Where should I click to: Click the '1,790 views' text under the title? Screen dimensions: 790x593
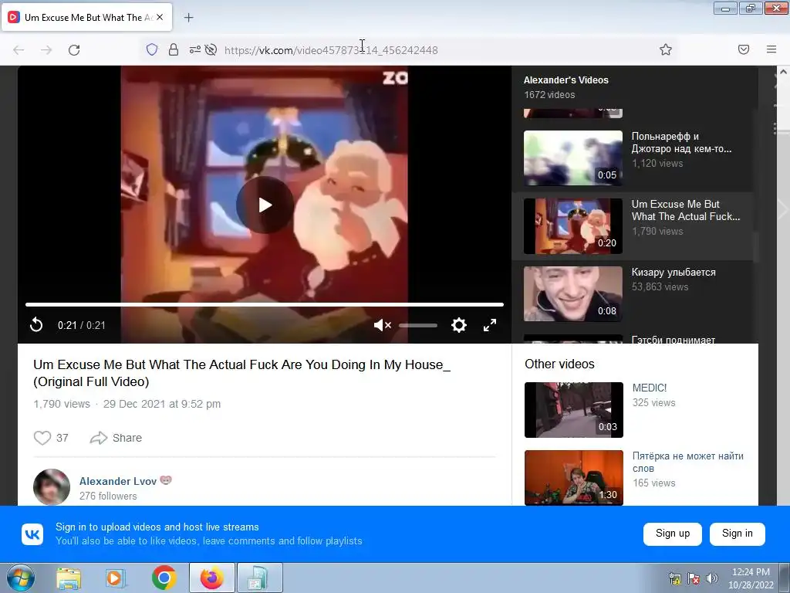pyautogui.click(x=62, y=404)
